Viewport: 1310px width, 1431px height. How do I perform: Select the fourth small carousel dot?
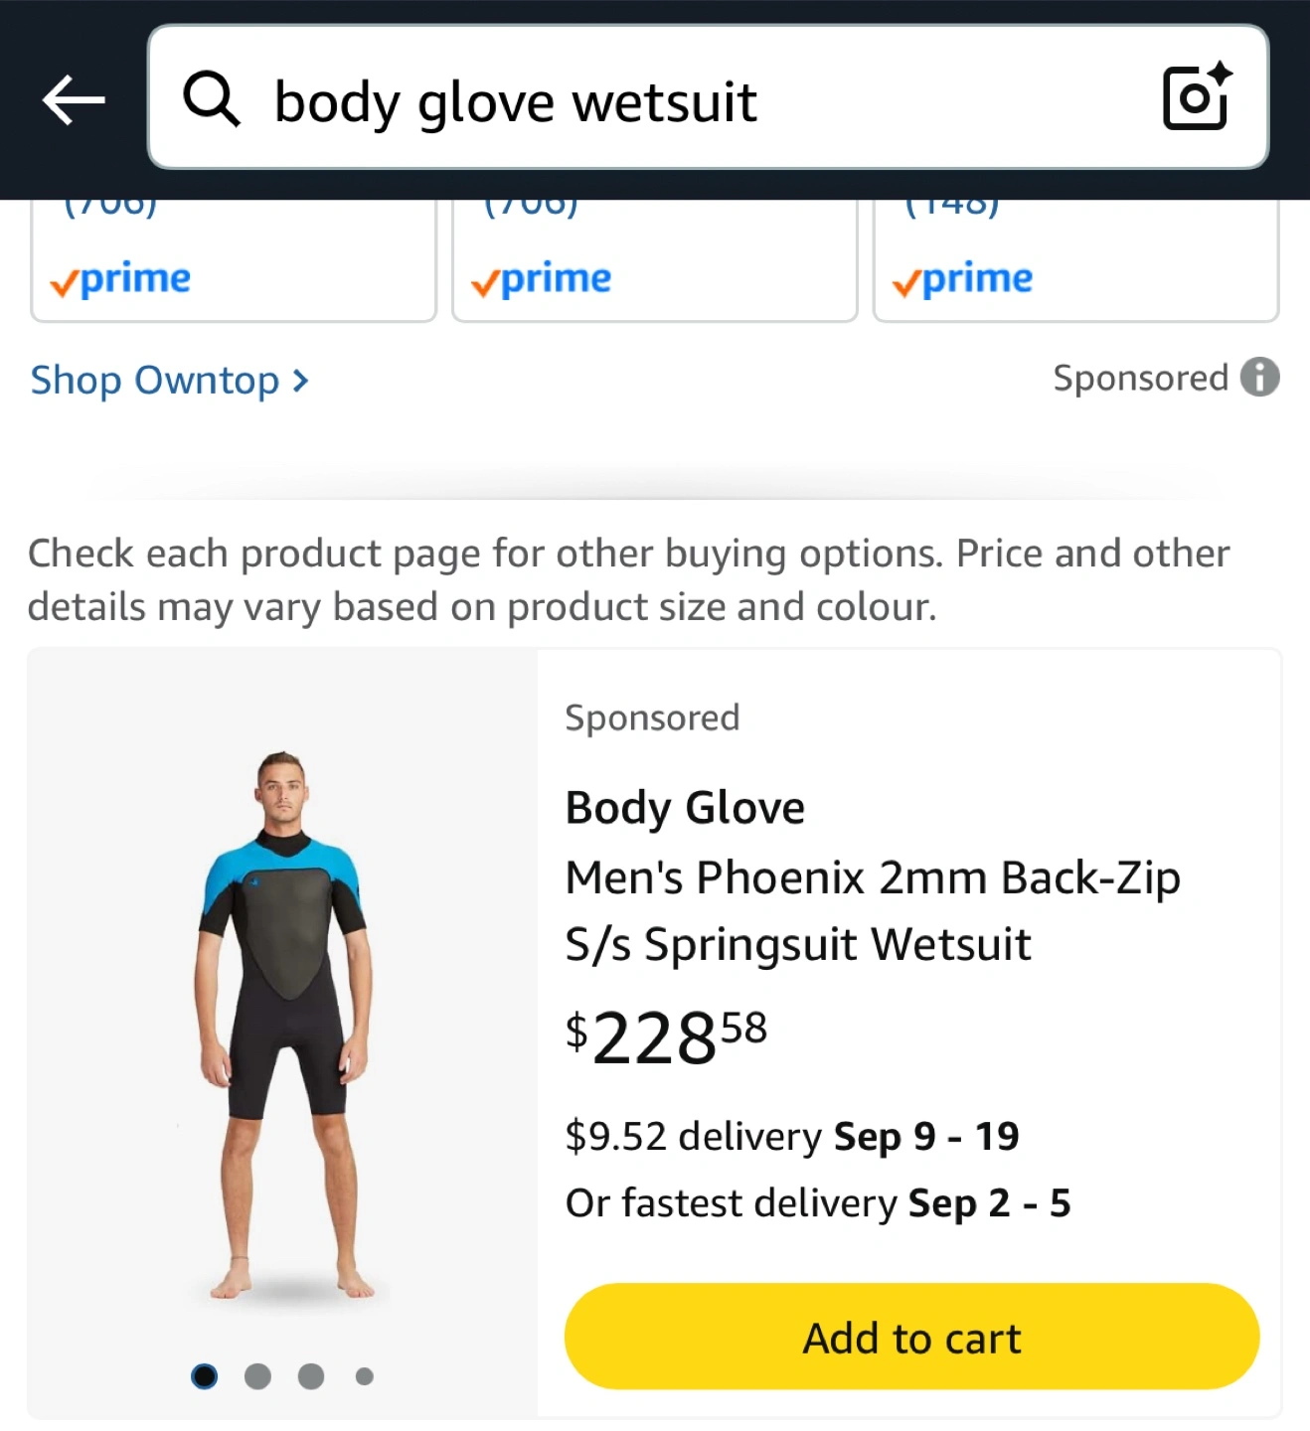click(365, 1376)
